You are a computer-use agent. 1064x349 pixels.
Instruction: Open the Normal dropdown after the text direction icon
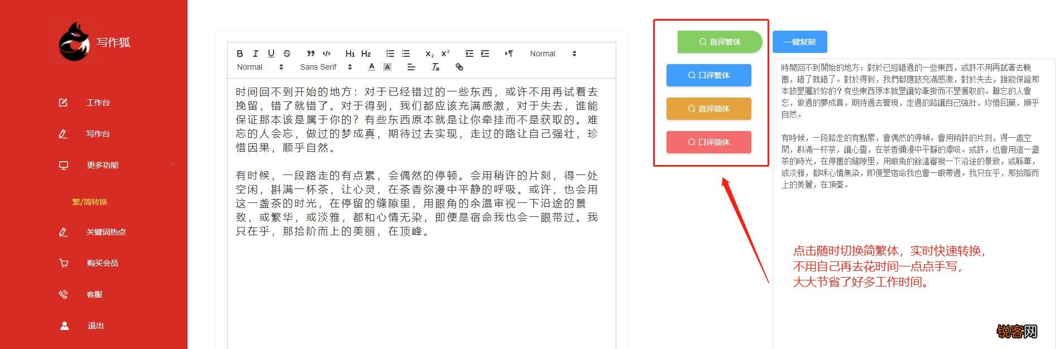pyautogui.click(x=553, y=54)
